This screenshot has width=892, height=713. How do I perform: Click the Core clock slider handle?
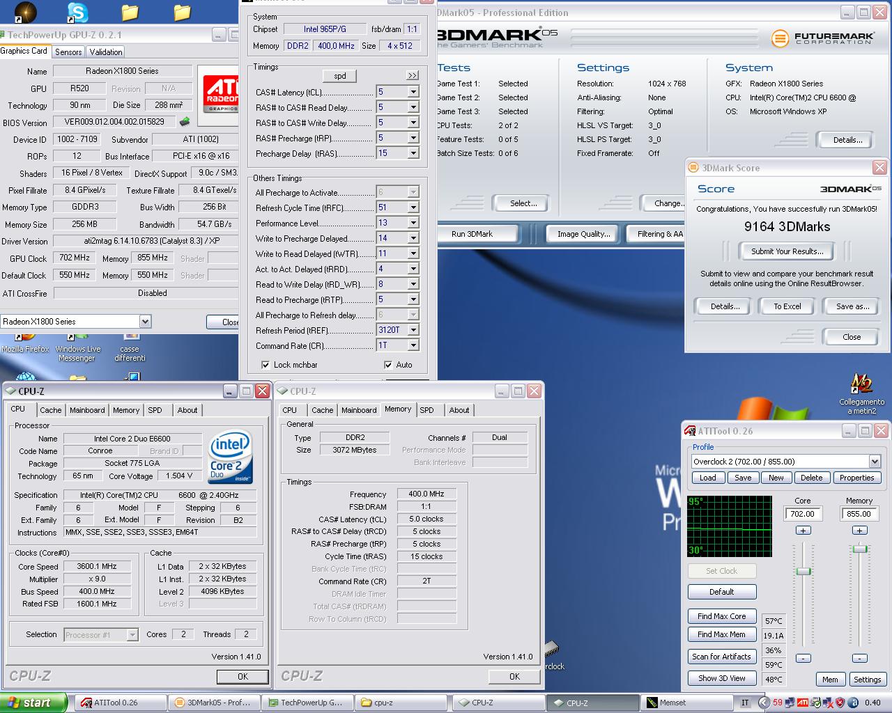(x=803, y=571)
